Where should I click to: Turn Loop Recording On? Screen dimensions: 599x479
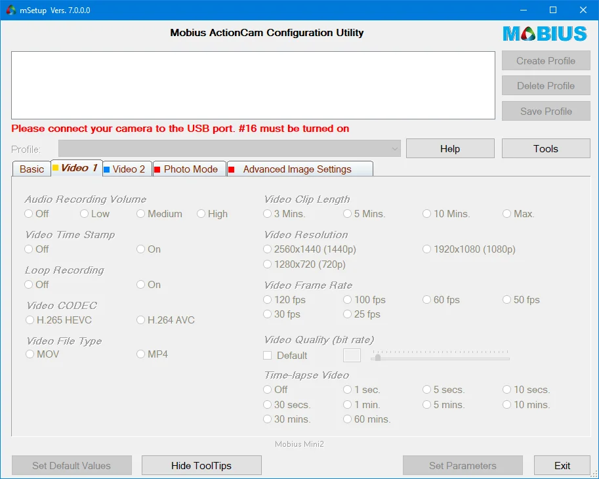149,285
